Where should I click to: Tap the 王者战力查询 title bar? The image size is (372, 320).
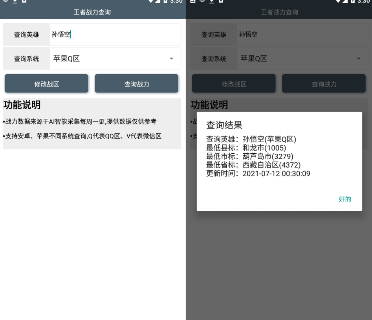click(92, 11)
